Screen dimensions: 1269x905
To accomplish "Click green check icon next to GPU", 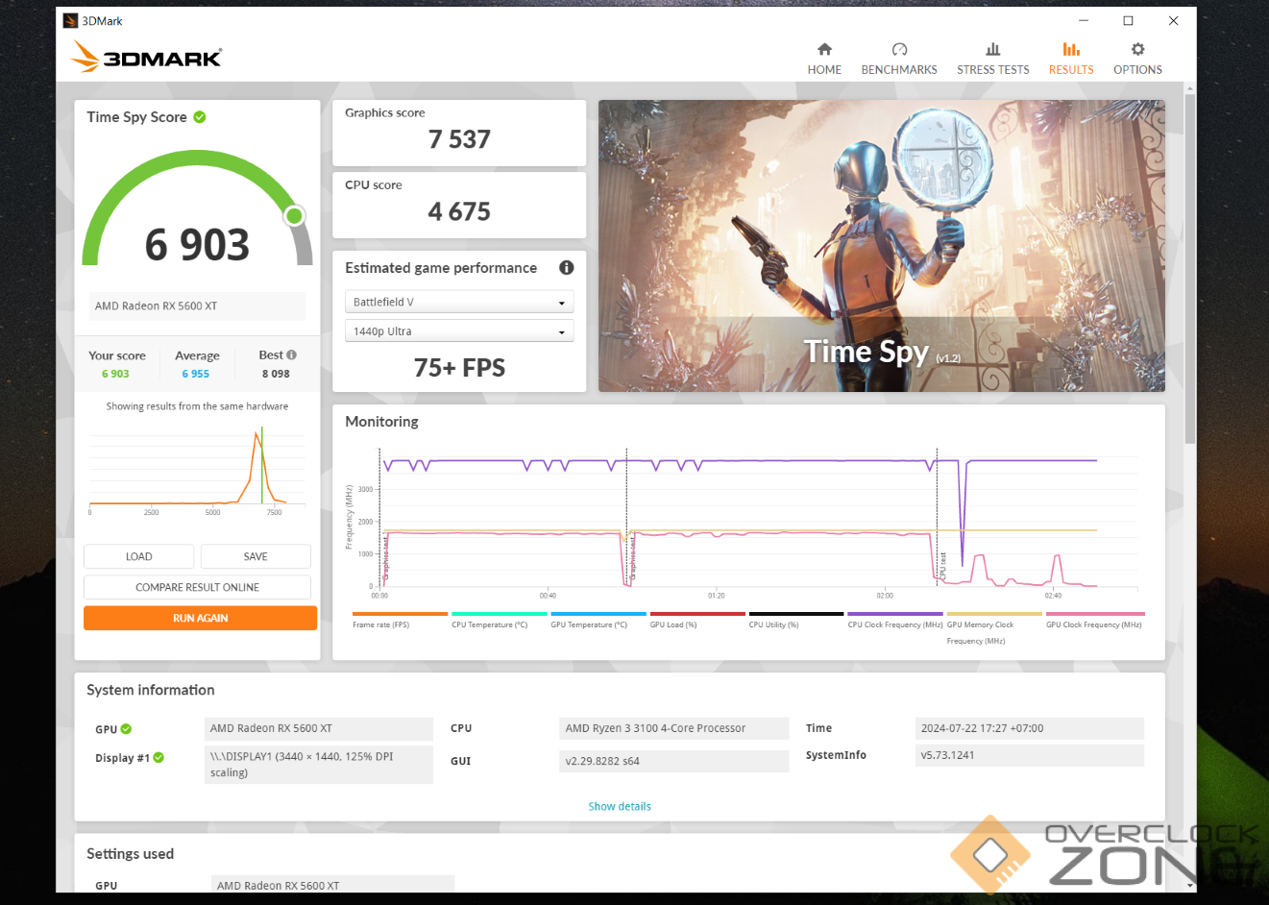I will click(127, 729).
